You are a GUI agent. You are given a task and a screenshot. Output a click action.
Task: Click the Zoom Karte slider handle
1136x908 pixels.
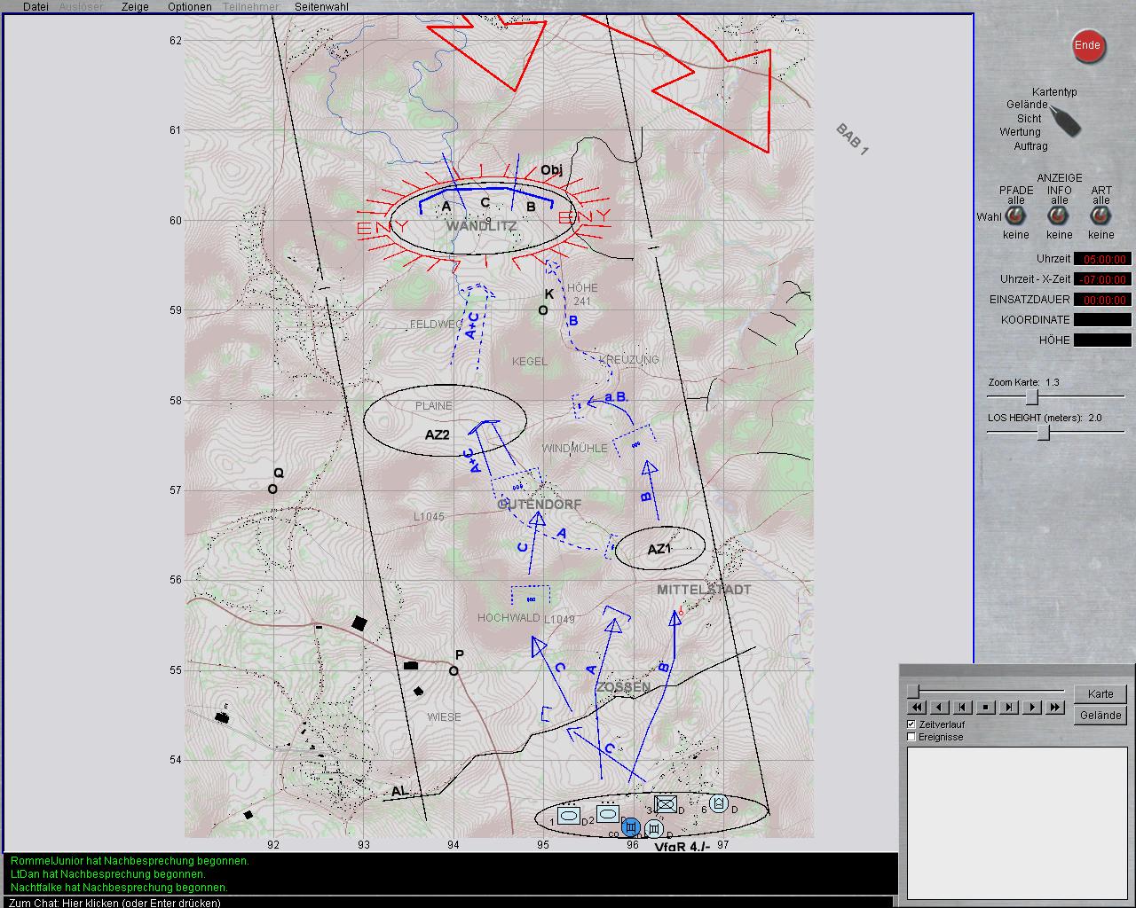click(1032, 397)
